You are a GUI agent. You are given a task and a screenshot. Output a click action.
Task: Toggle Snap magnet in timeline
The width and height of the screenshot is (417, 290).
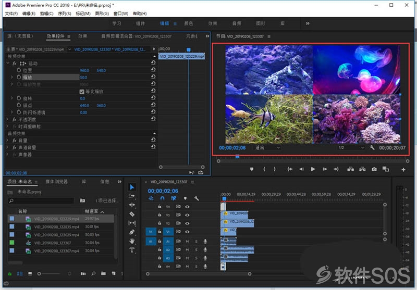[162, 198]
